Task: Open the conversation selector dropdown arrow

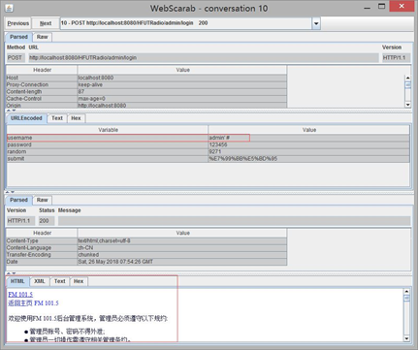Action: coord(316,23)
